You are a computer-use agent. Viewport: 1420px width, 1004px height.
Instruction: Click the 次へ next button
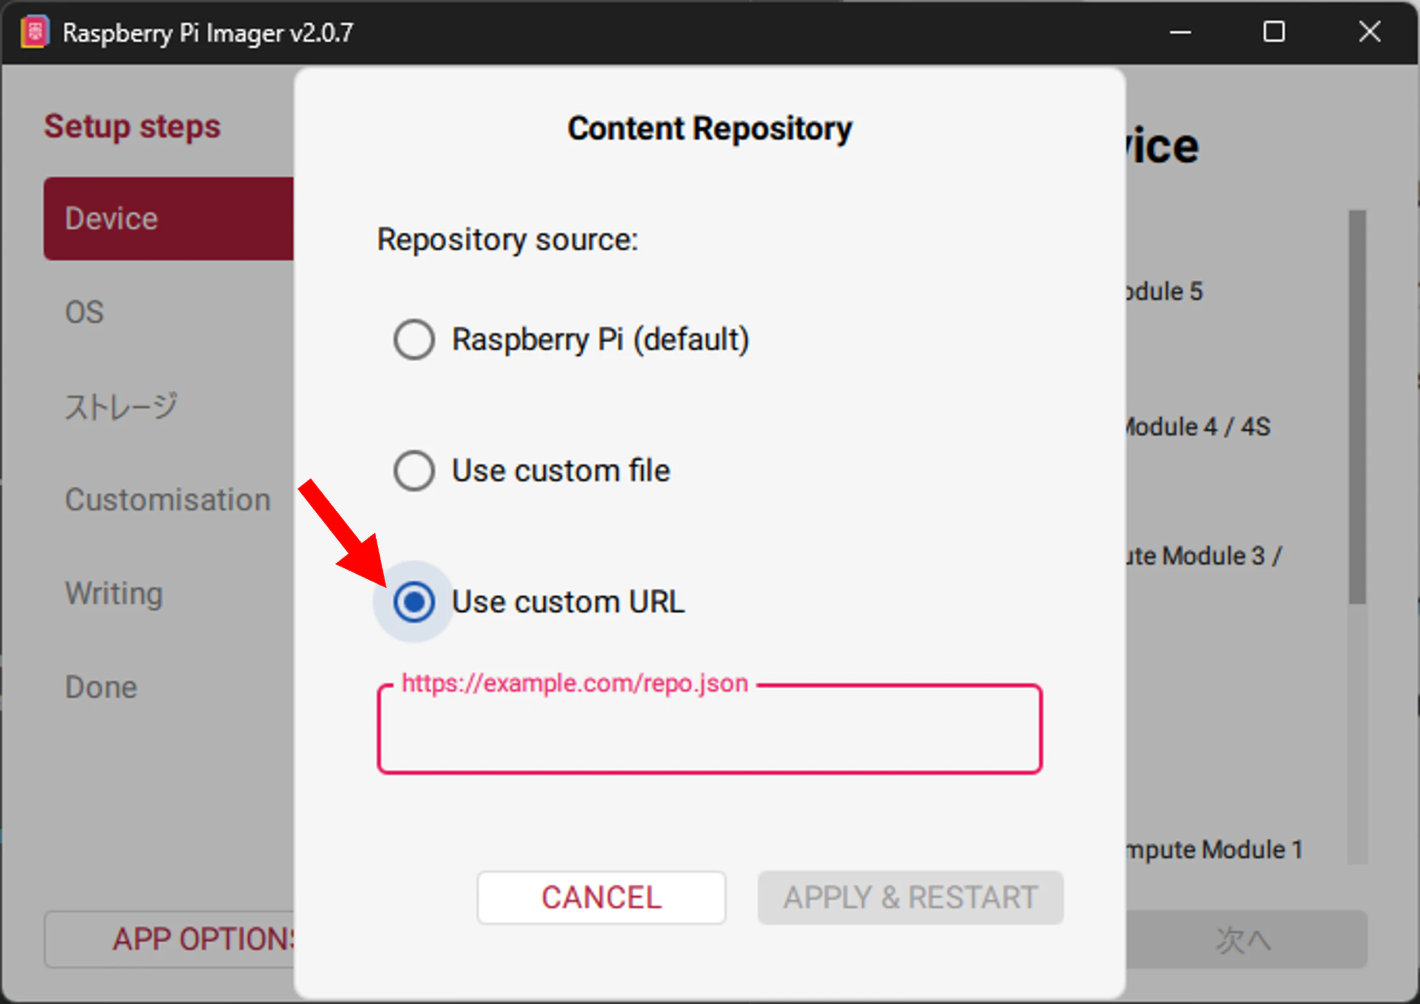tap(1246, 939)
